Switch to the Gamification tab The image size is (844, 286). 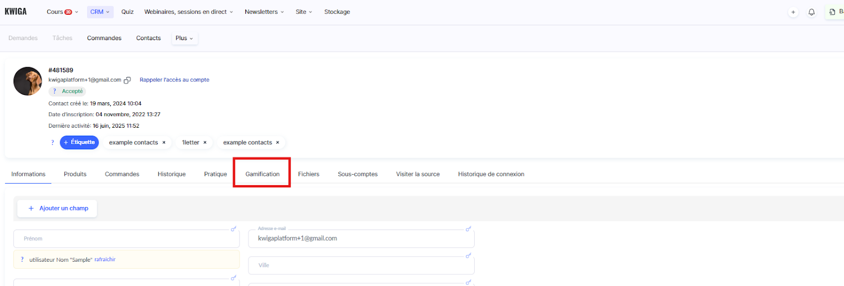pyautogui.click(x=262, y=174)
